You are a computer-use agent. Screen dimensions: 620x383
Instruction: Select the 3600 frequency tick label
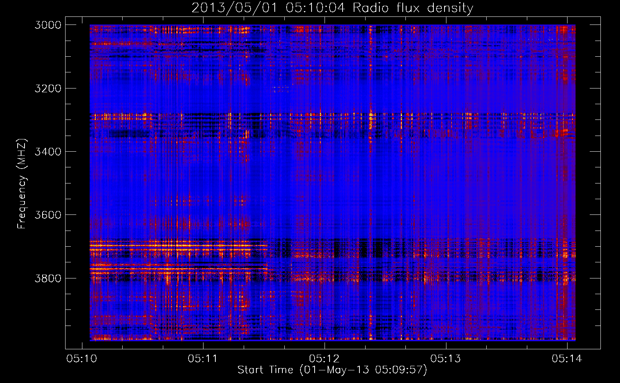[x=48, y=215]
